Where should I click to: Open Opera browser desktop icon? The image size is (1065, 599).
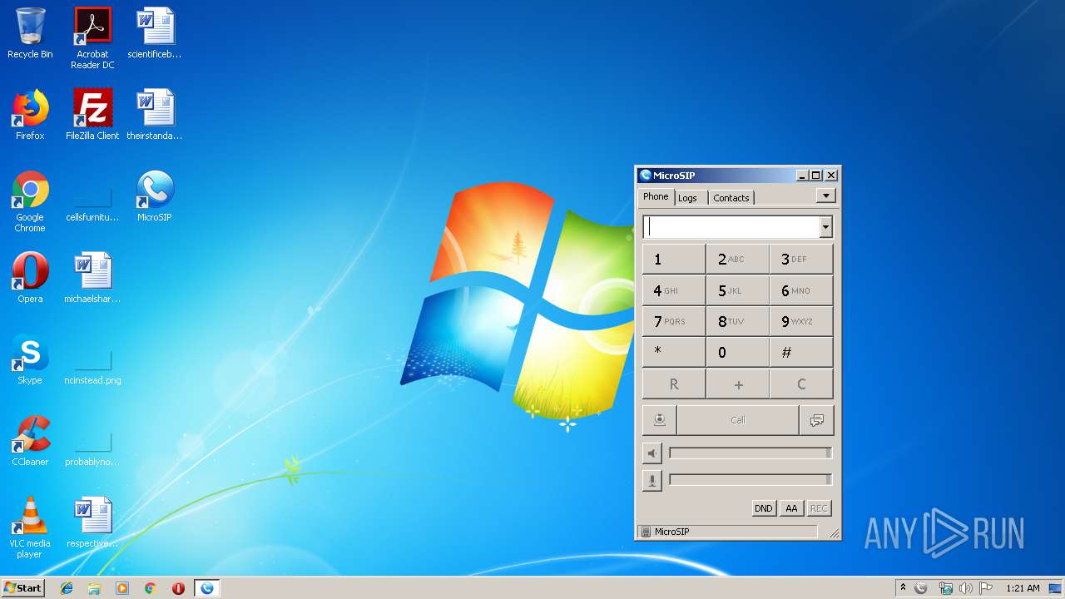[30, 278]
